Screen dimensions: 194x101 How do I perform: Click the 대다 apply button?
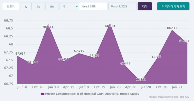point(145,6)
